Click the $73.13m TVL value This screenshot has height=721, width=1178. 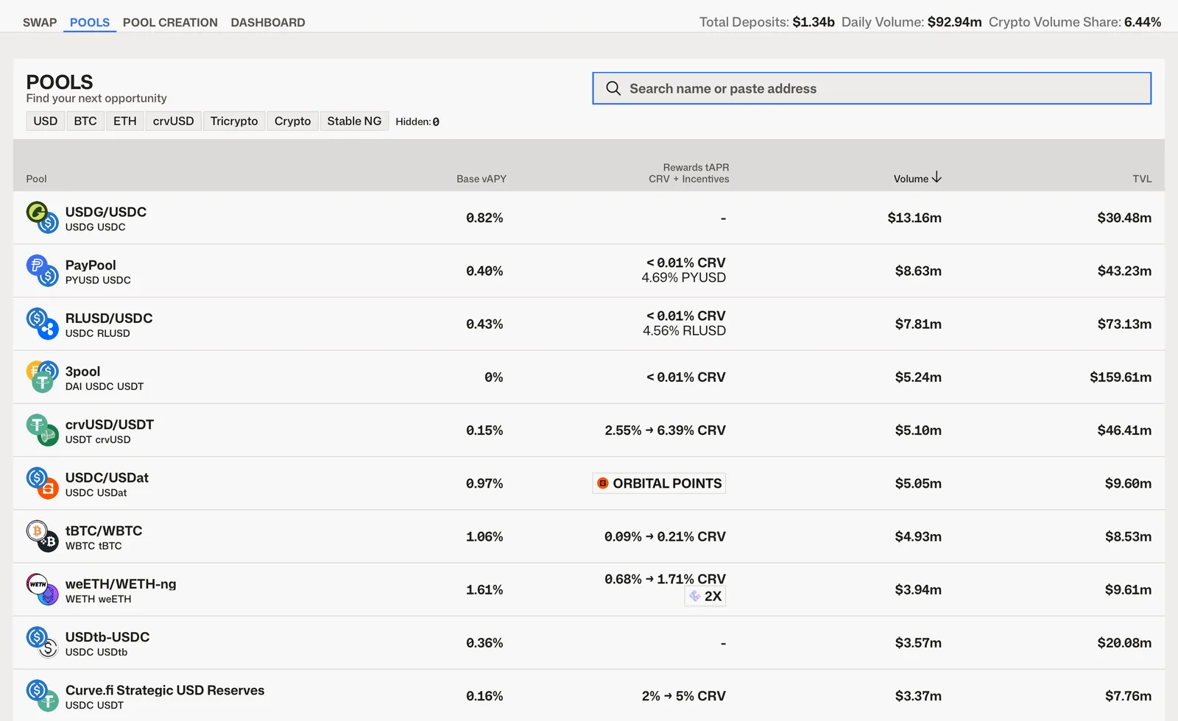tap(1124, 324)
